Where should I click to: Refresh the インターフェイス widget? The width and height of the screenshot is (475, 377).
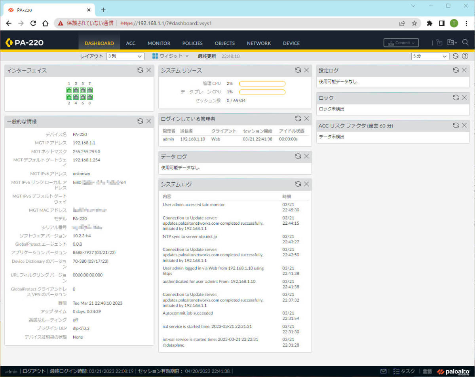pyautogui.click(x=140, y=70)
